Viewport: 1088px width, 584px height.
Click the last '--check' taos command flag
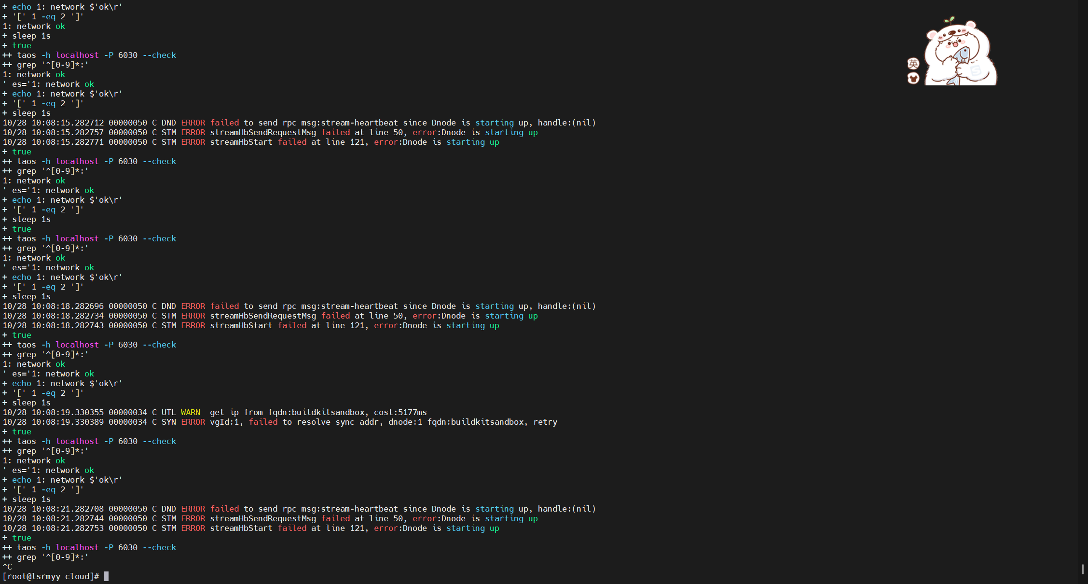(159, 547)
